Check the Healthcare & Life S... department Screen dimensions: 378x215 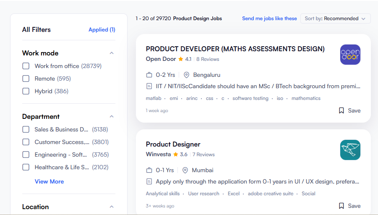[26, 167]
